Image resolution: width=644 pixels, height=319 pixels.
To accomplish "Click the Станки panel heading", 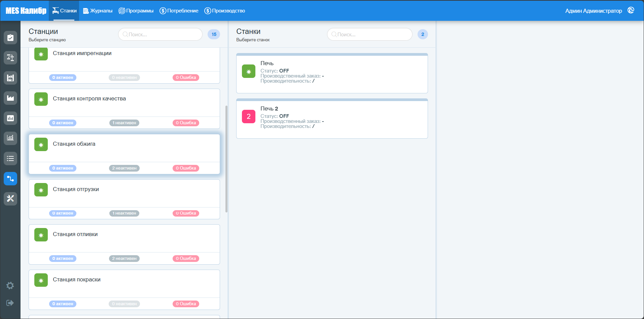I will [248, 31].
